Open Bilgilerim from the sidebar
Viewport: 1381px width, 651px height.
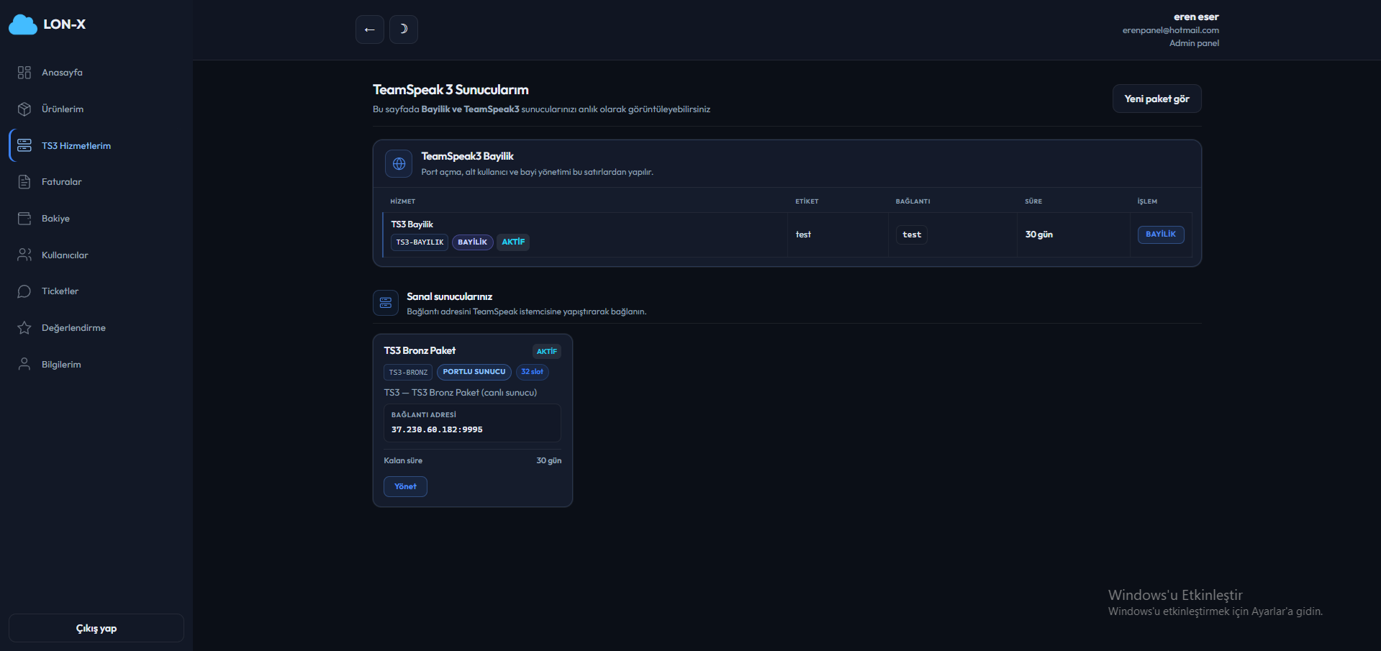tap(96, 364)
